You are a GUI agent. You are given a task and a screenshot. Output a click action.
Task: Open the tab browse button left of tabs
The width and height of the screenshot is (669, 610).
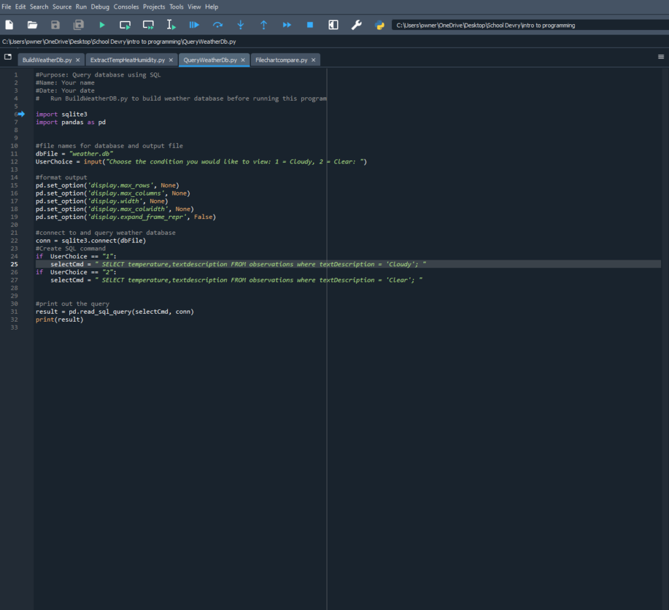[8, 57]
